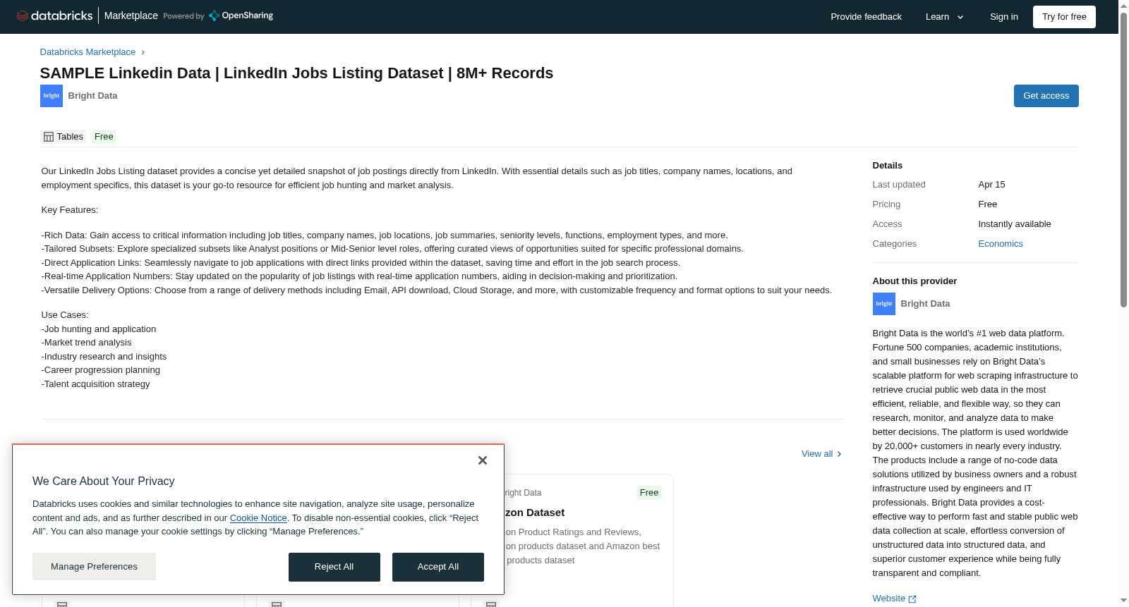This screenshot has width=1129, height=607.
Task: Close the privacy cookie banner
Action: [x=483, y=460]
